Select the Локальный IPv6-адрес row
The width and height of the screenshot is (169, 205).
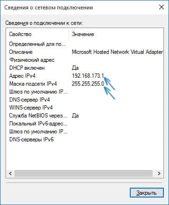tap(85, 124)
